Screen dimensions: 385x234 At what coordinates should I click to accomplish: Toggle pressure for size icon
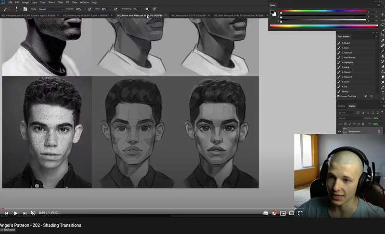pos(154,9)
